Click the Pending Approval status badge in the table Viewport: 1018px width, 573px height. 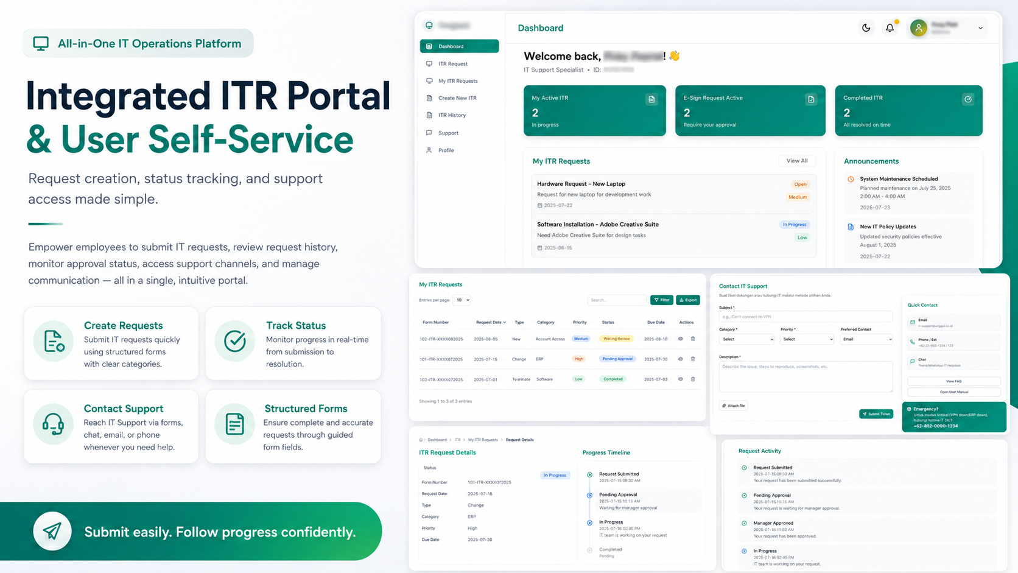point(617,359)
